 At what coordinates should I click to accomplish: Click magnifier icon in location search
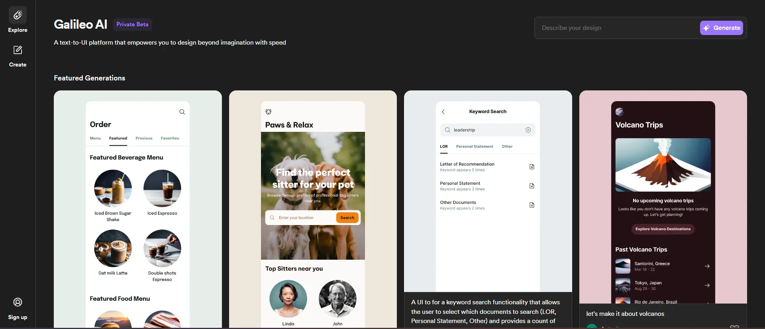point(272,218)
